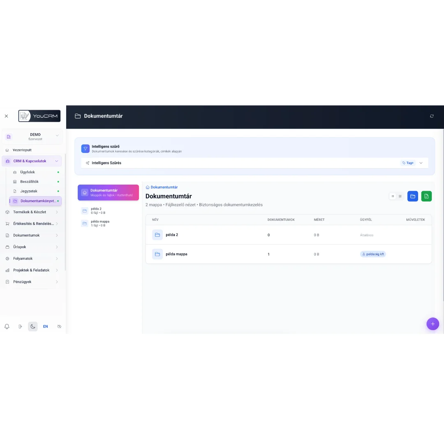Click the green new document icon
Screen dimensions: 444x444
[x=426, y=196]
